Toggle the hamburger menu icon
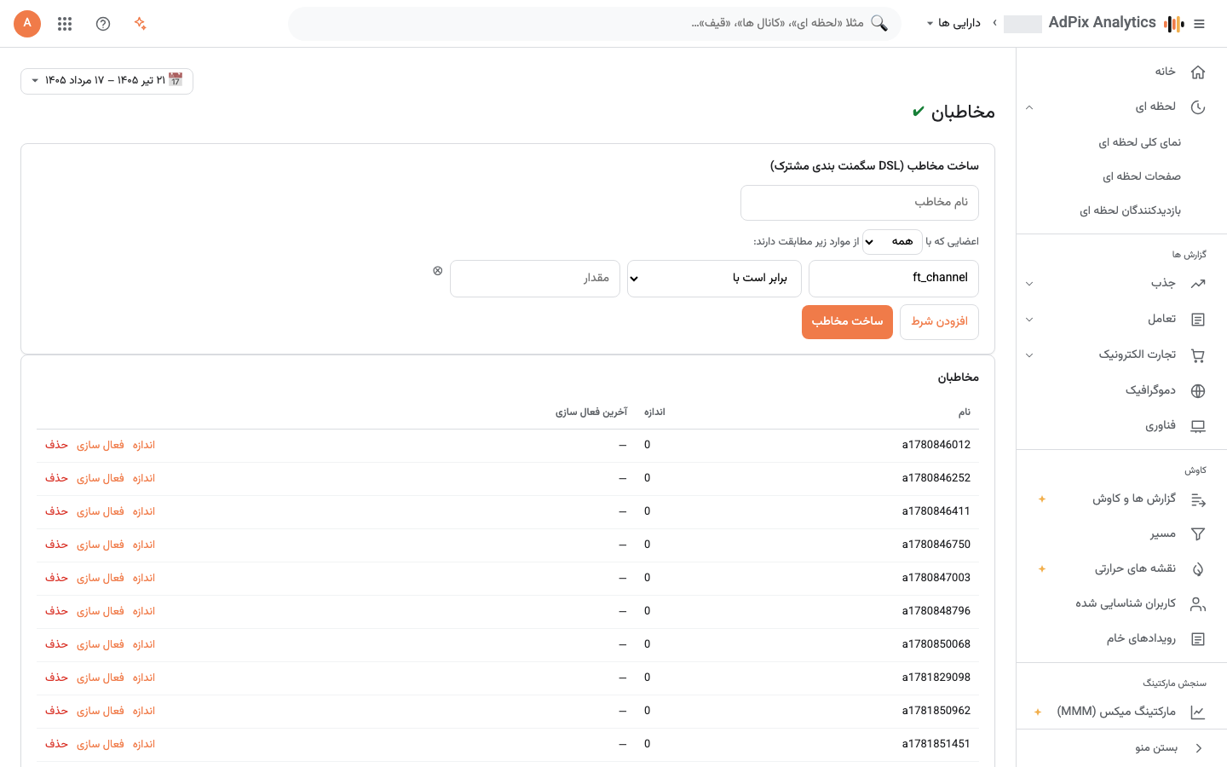The width and height of the screenshot is (1227, 767). point(1200,24)
